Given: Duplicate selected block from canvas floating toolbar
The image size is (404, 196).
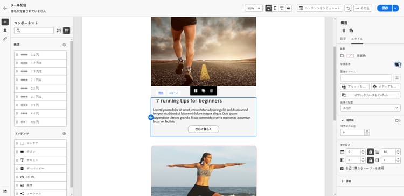Looking at the screenshot, I should [204, 91].
